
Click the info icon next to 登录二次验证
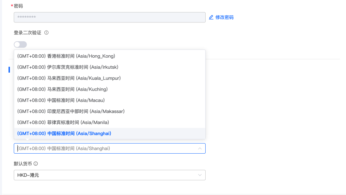tap(46, 33)
